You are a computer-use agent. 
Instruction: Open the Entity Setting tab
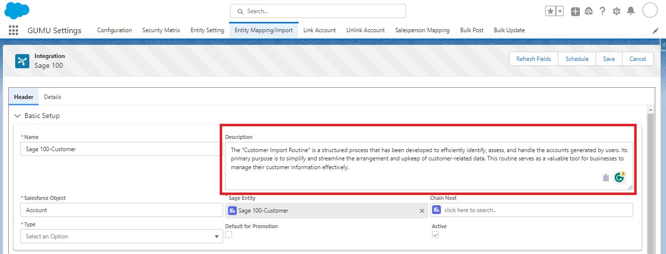pos(207,30)
